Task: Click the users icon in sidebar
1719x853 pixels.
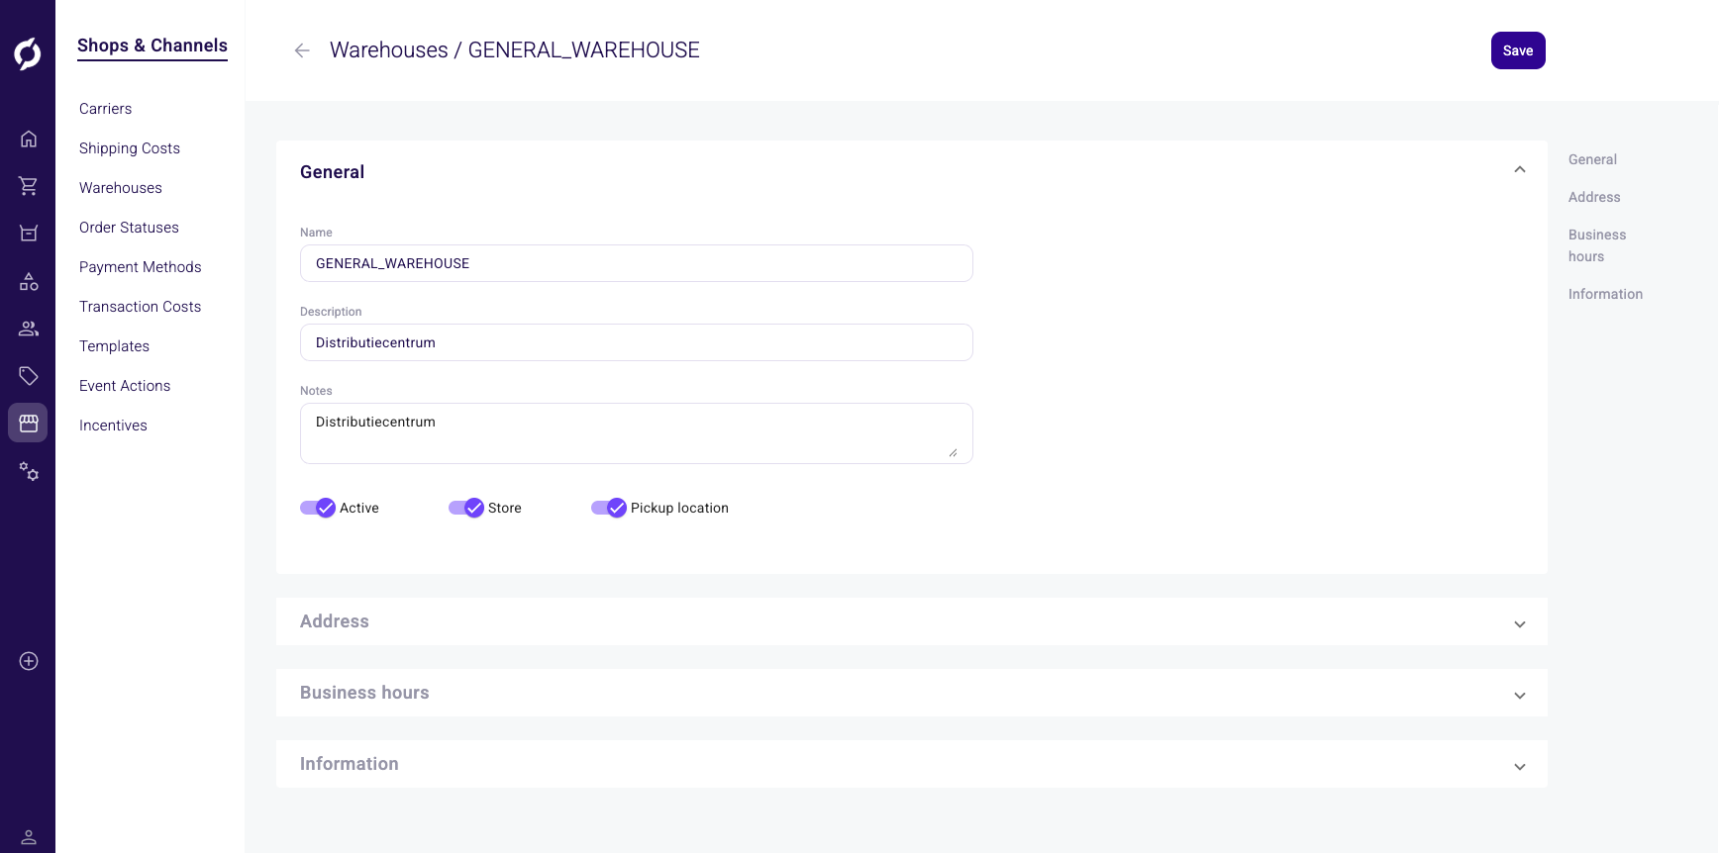Action: (x=29, y=329)
